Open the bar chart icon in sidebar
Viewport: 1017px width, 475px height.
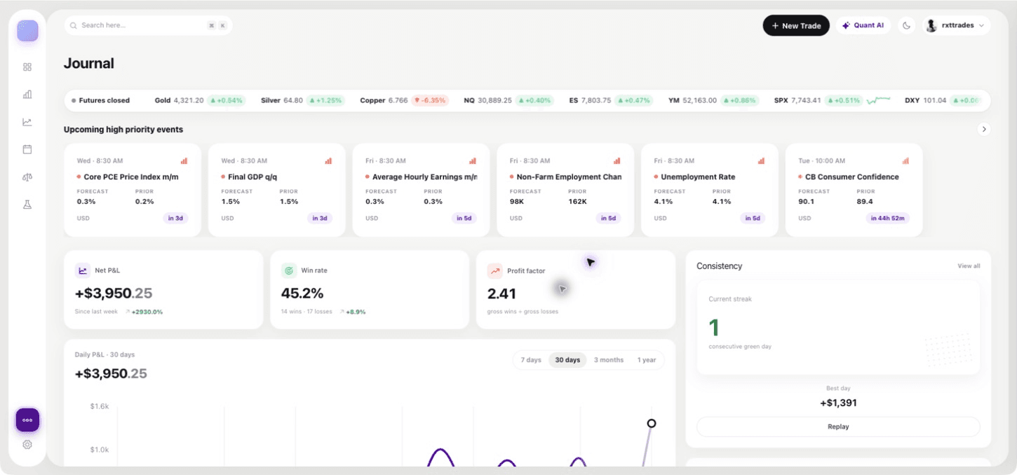point(27,95)
